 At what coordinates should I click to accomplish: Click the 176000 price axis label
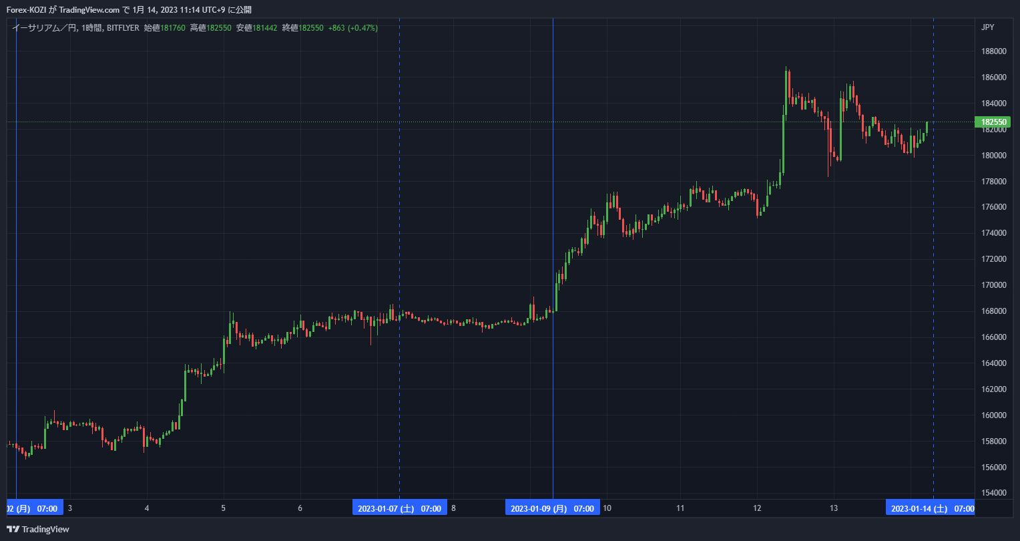pyautogui.click(x=994, y=207)
